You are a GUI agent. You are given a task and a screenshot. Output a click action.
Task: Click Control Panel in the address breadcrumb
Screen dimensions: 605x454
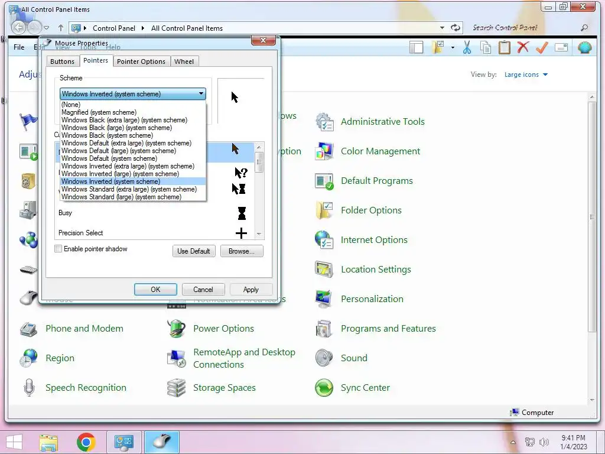[114, 28]
